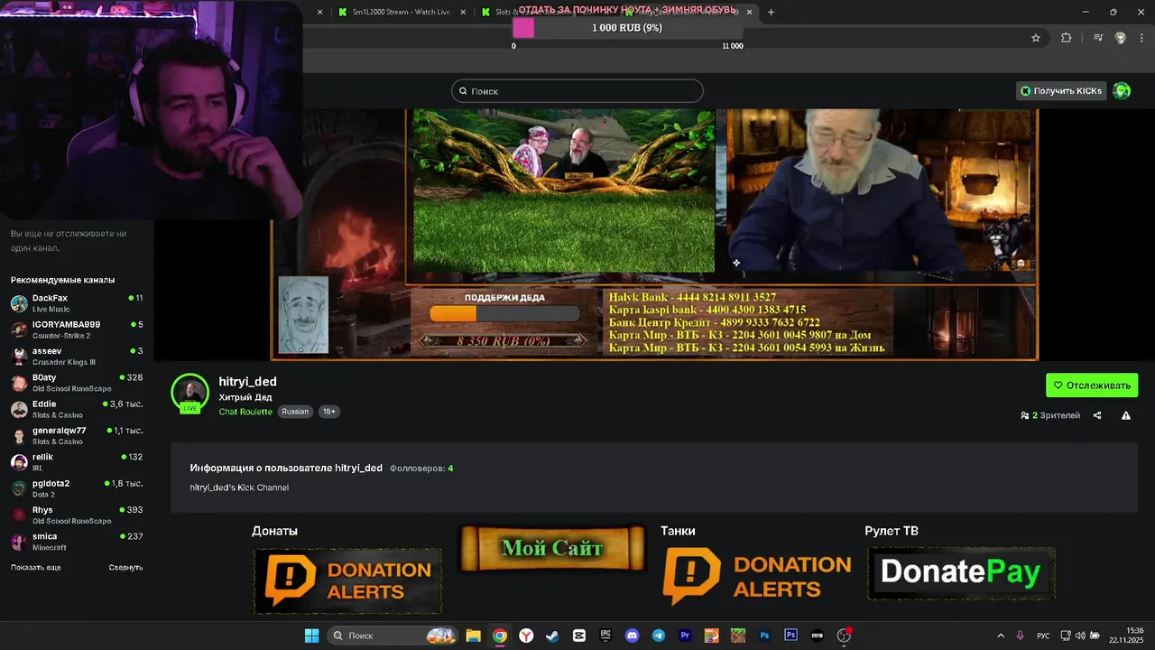
Task: Open Epic Games Launcher from taskbar
Action: pyautogui.click(x=605, y=636)
